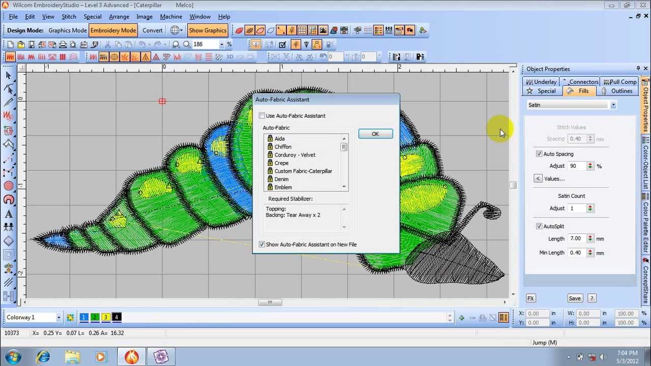Click the ? help button in Object Properties
Viewport: 651px width, 366px height.
[x=591, y=298]
